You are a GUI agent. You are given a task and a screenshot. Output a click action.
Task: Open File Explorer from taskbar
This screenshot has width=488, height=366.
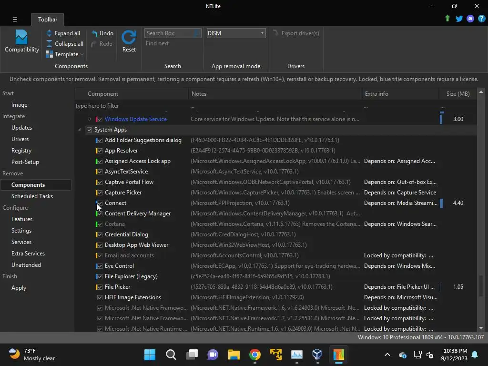[234, 355]
